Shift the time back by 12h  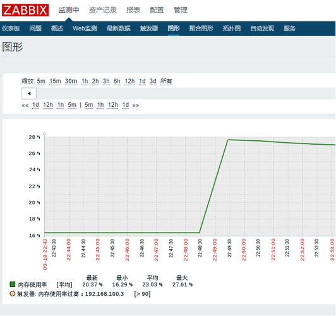(48, 105)
